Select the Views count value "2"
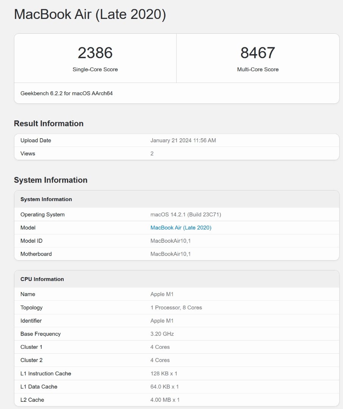The image size is (343, 409). click(x=152, y=153)
